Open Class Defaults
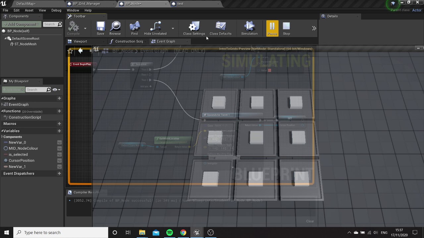Image resolution: width=424 pixels, height=238 pixels. (x=221, y=28)
